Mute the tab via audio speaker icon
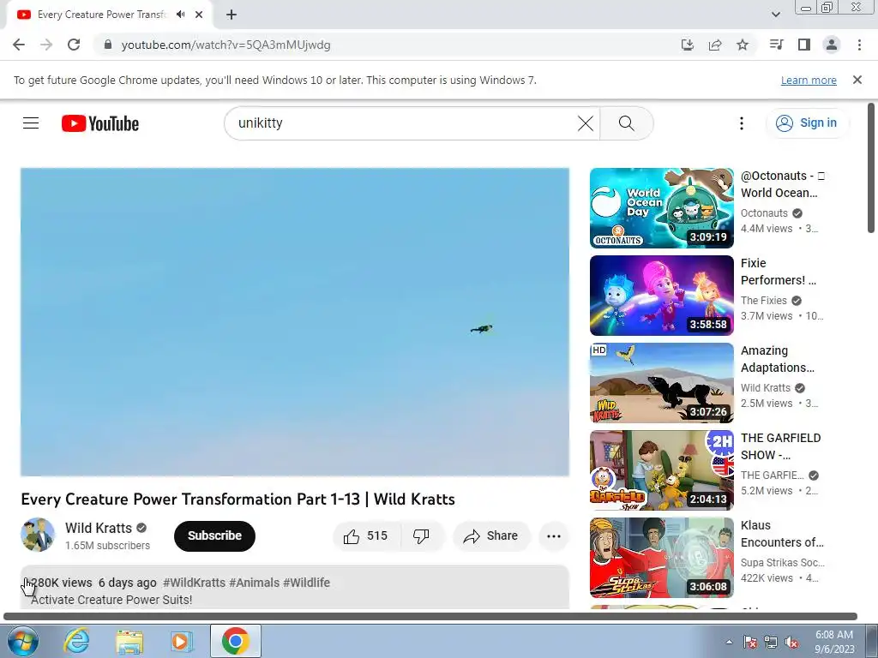 tap(180, 15)
